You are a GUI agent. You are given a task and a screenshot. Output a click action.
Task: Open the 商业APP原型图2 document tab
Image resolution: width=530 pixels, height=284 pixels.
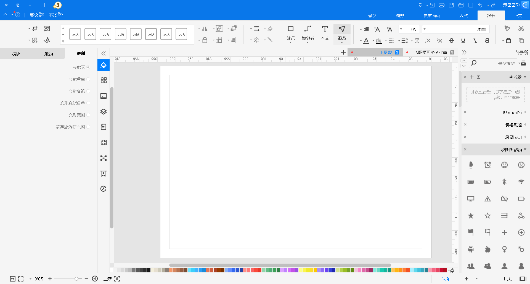pyautogui.click(x=431, y=52)
